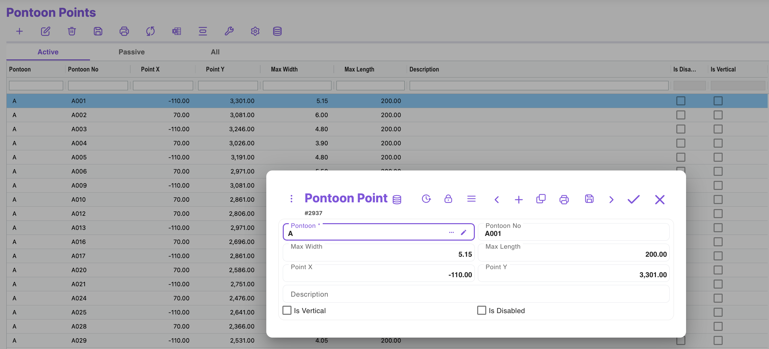Toggle Is Vertical checkbox for row A002
This screenshot has width=769, height=349.
718,115
